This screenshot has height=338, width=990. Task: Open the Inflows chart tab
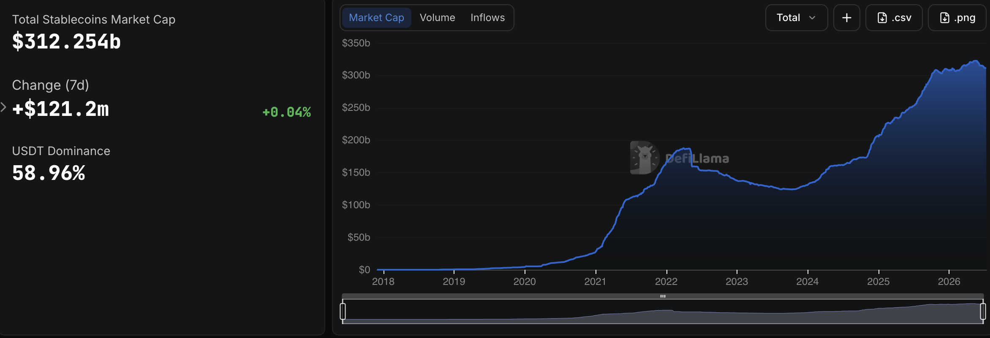click(x=487, y=18)
